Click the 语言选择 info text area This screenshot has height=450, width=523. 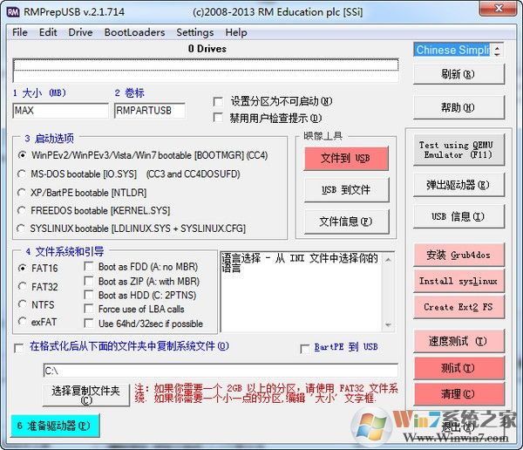click(x=302, y=292)
